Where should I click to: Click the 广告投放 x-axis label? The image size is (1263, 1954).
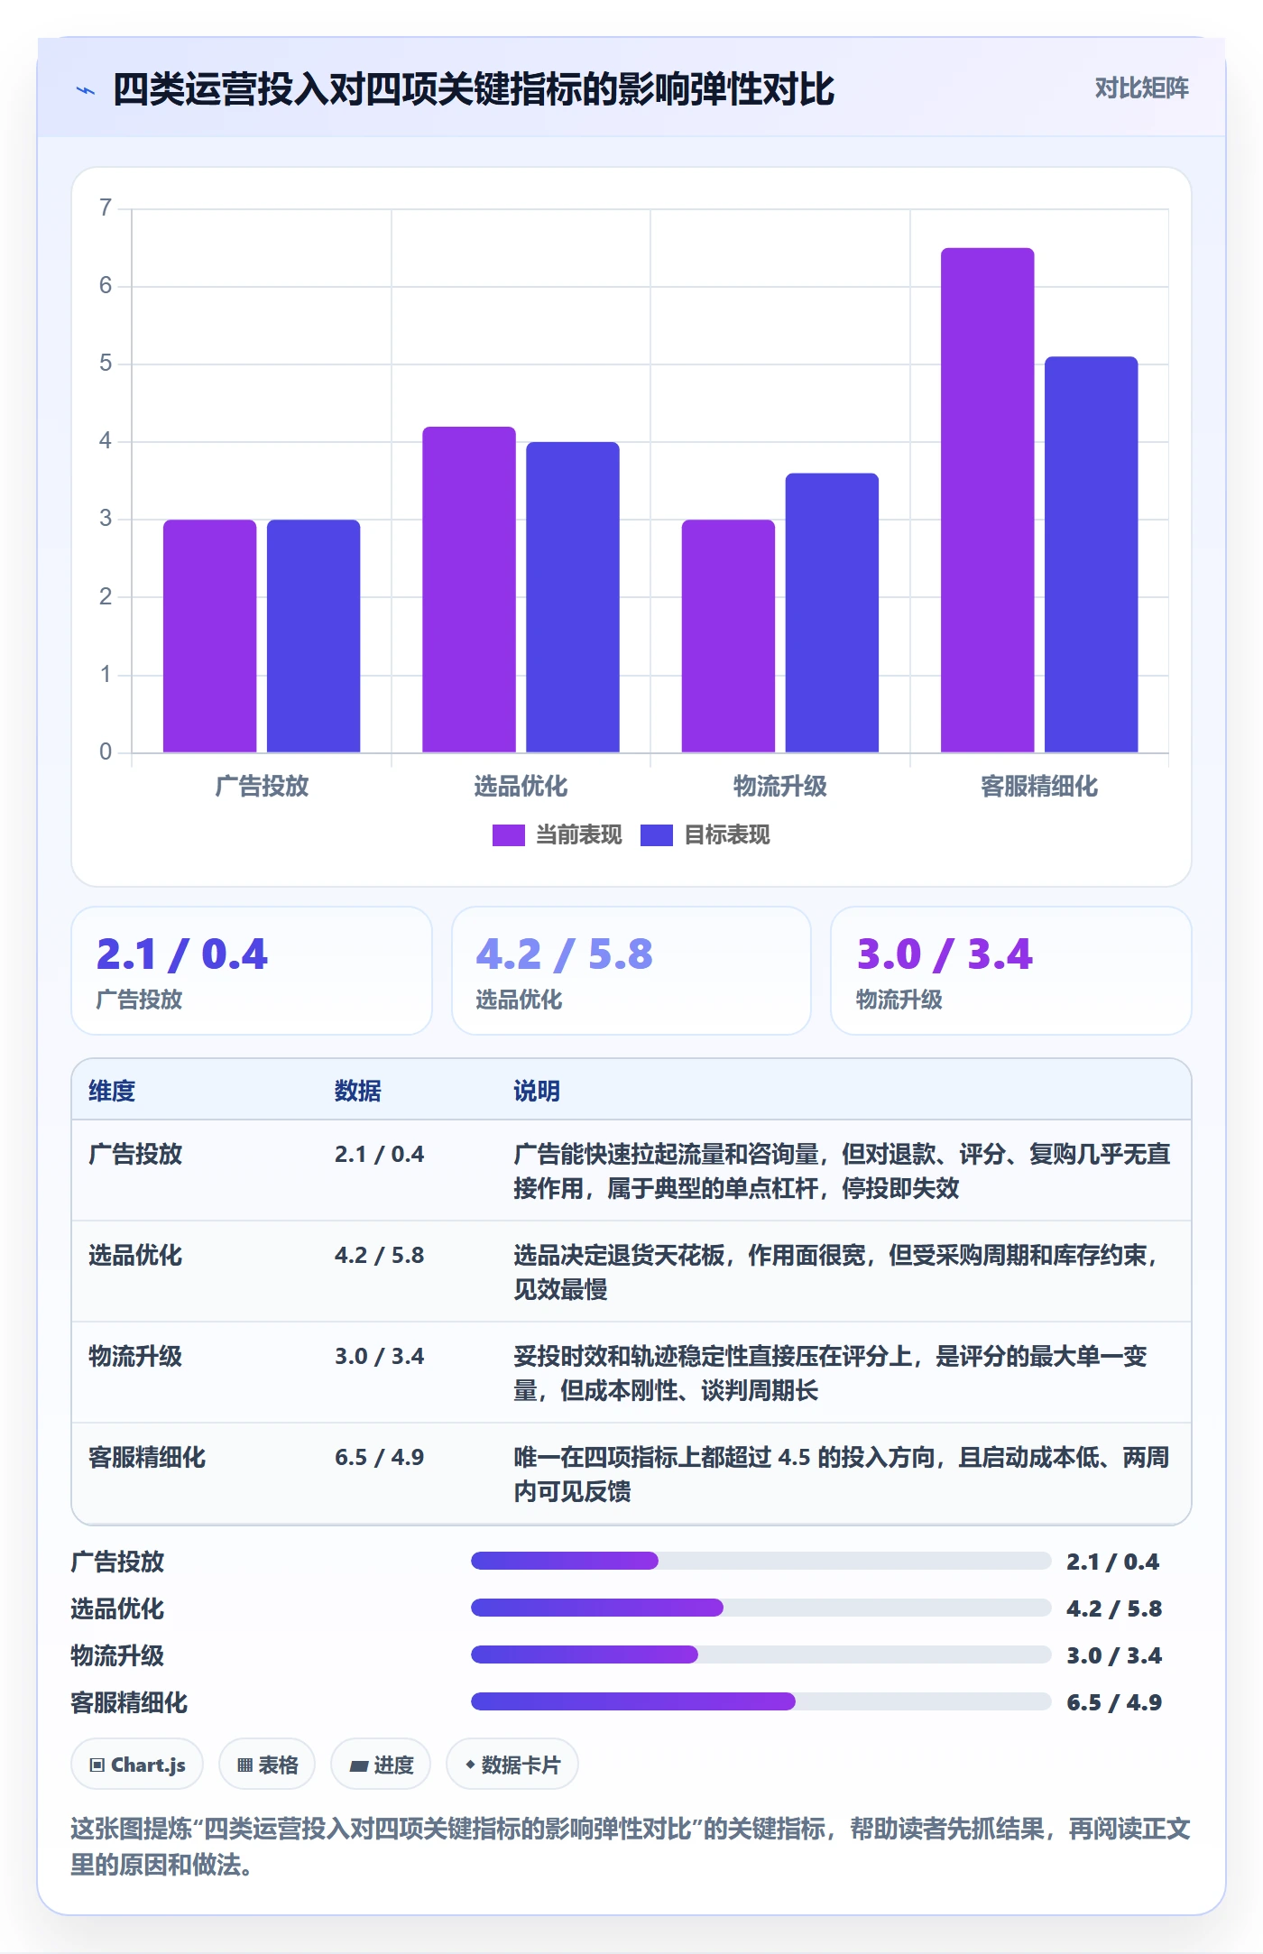coord(262,786)
